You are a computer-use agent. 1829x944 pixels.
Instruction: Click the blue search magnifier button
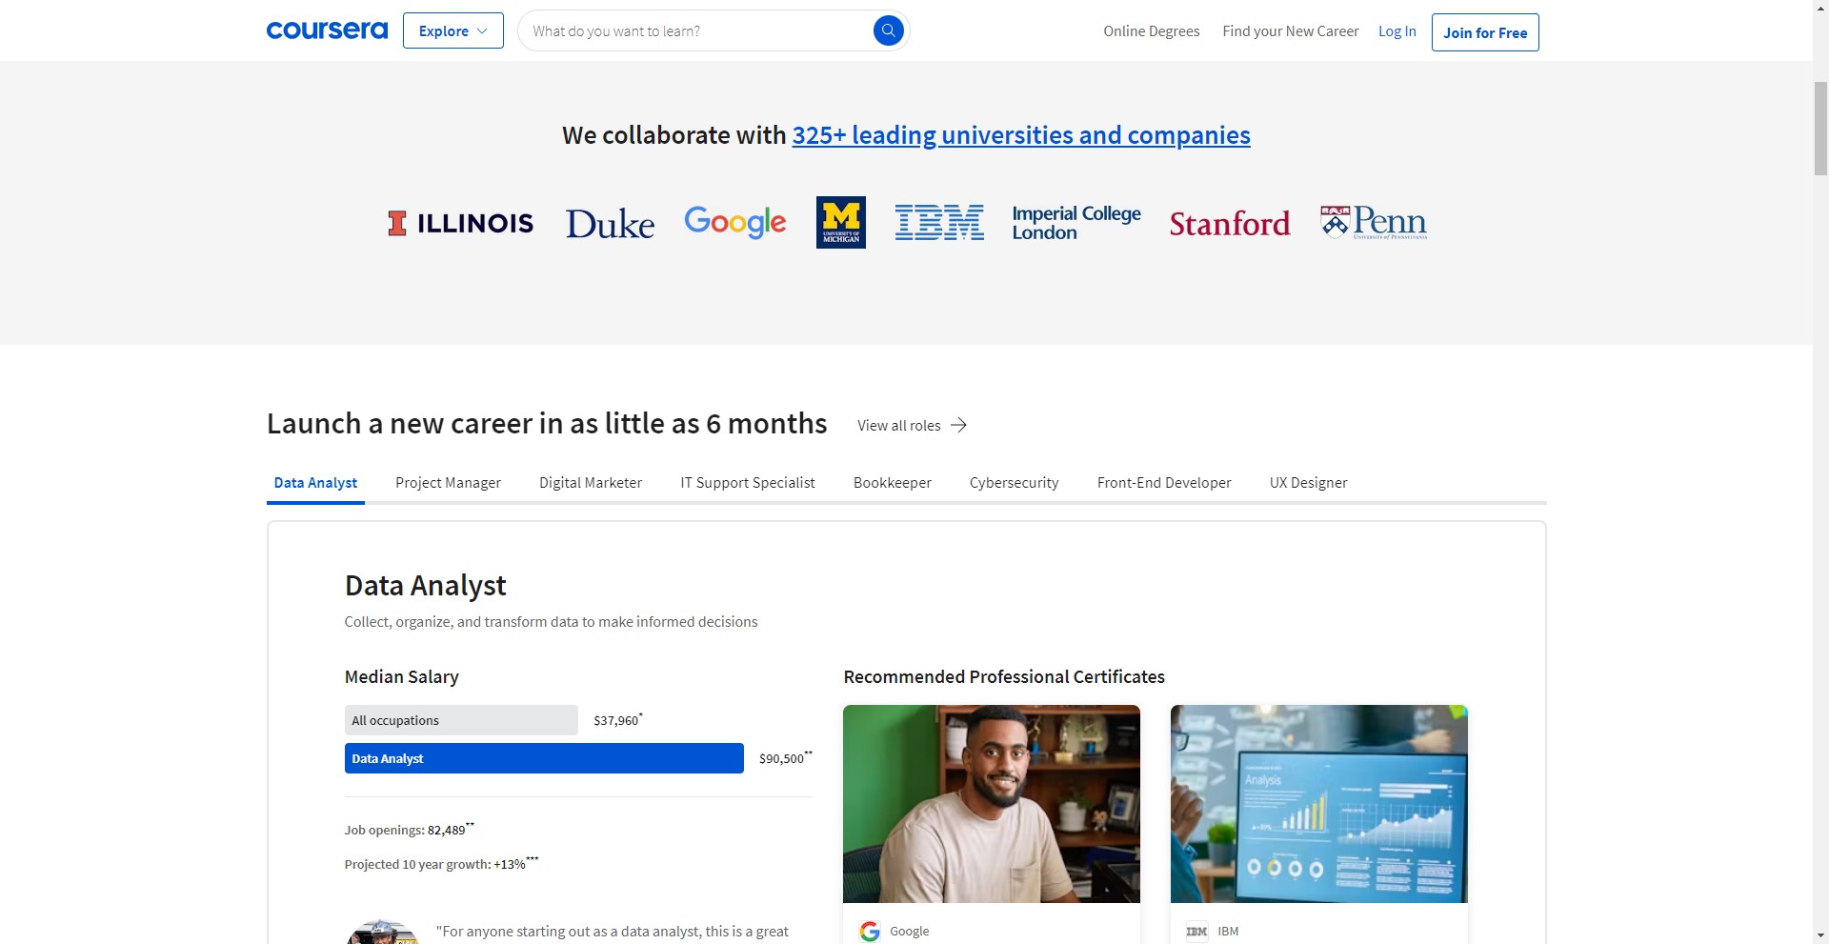coord(888,30)
